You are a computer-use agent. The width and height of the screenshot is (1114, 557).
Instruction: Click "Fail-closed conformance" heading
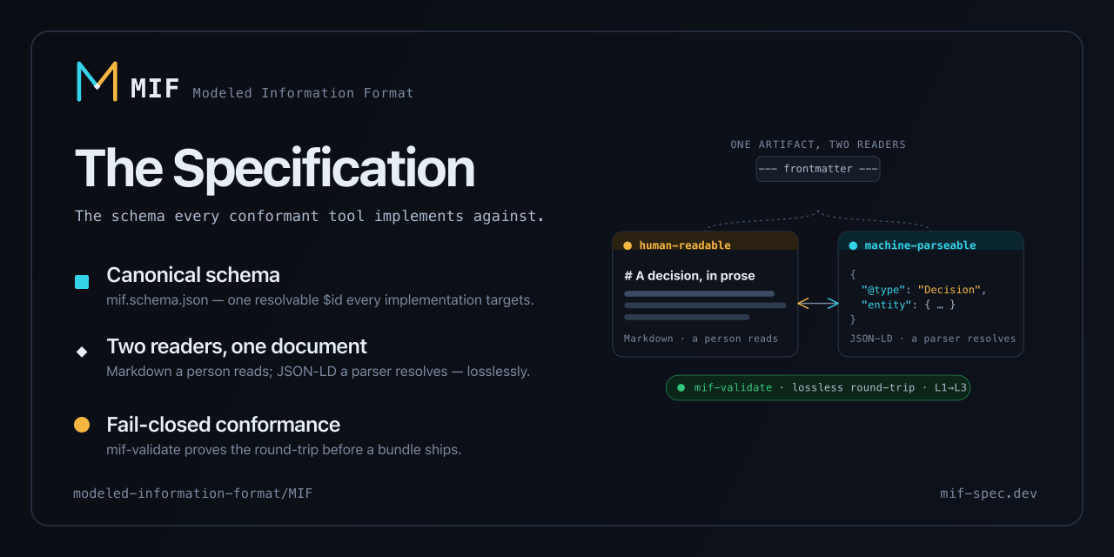223,425
